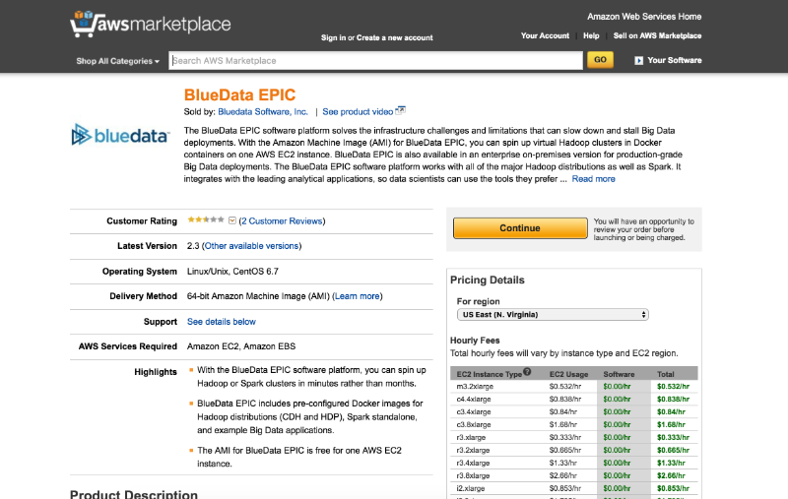The image size is (788, 499).
Task: Click the c4.4xlarge instance type cell
Action: pyautogui.click(x=474, y=399)
